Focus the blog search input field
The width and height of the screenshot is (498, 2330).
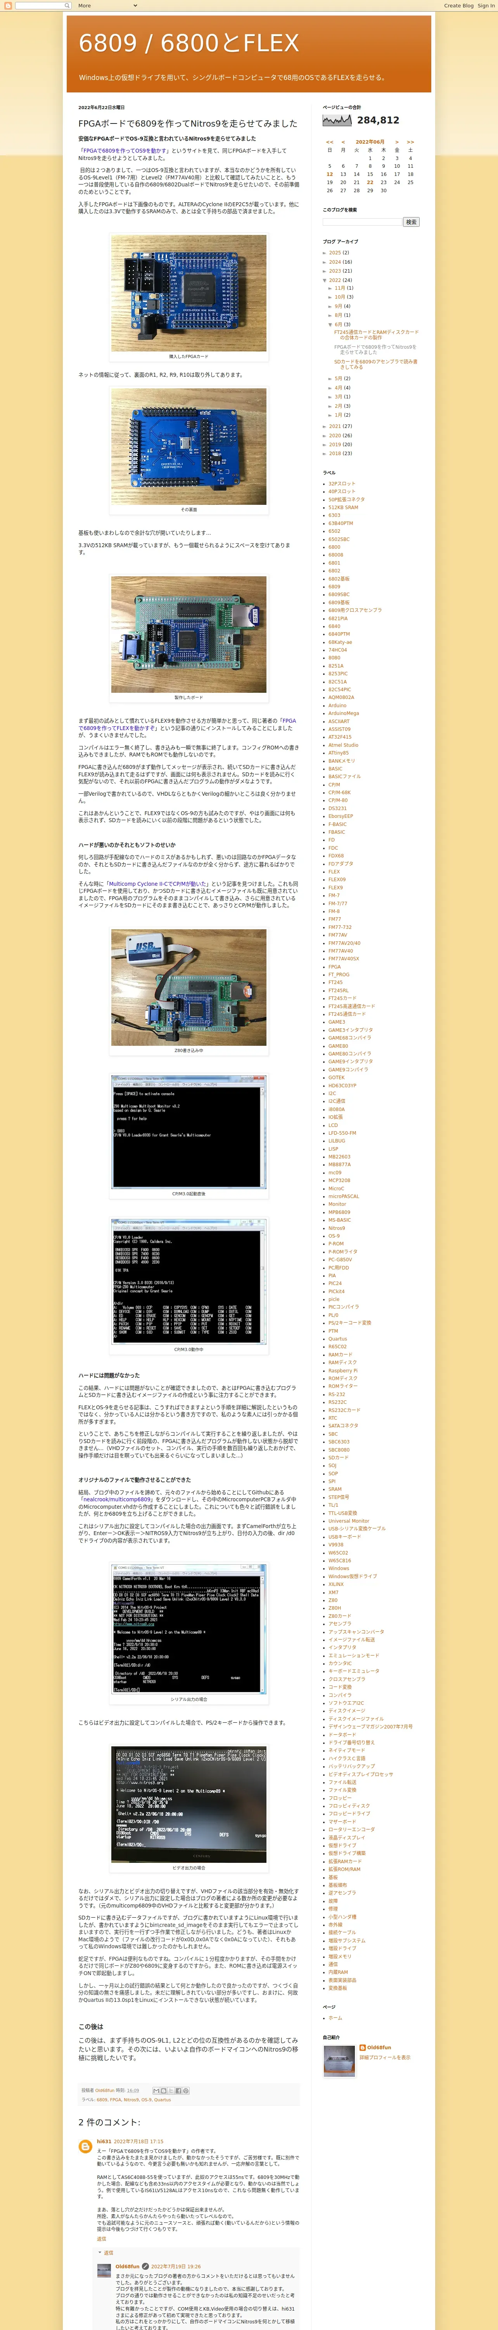(361, 222)
